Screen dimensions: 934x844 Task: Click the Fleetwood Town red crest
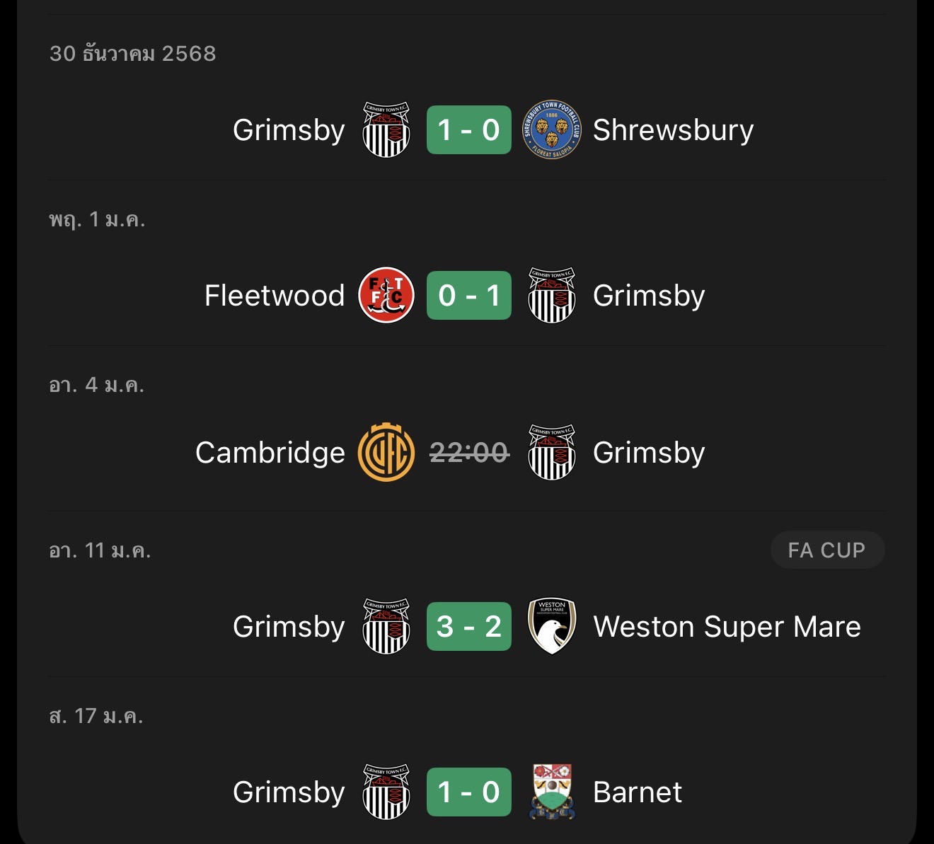click(x=386, y=295)
